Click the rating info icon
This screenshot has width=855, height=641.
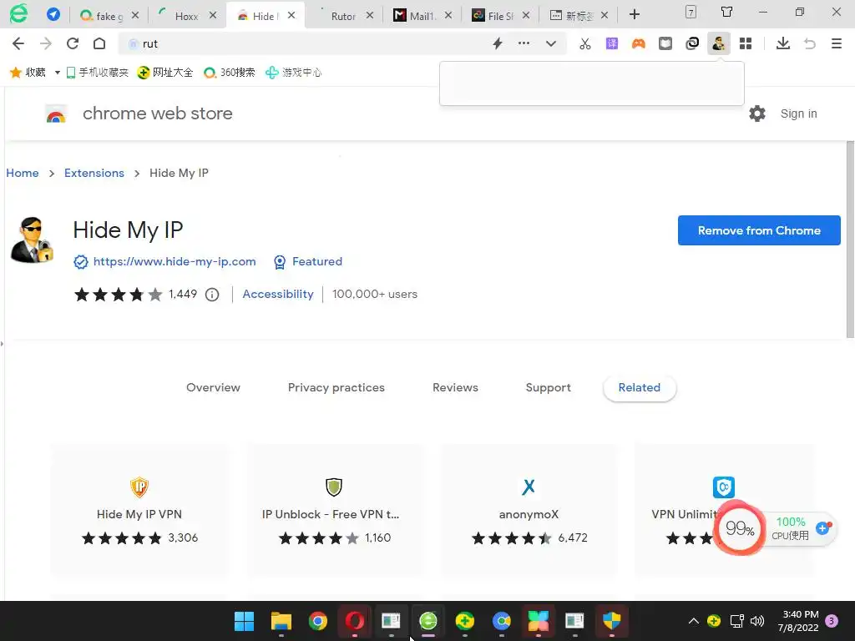click(x=211, y=295)
